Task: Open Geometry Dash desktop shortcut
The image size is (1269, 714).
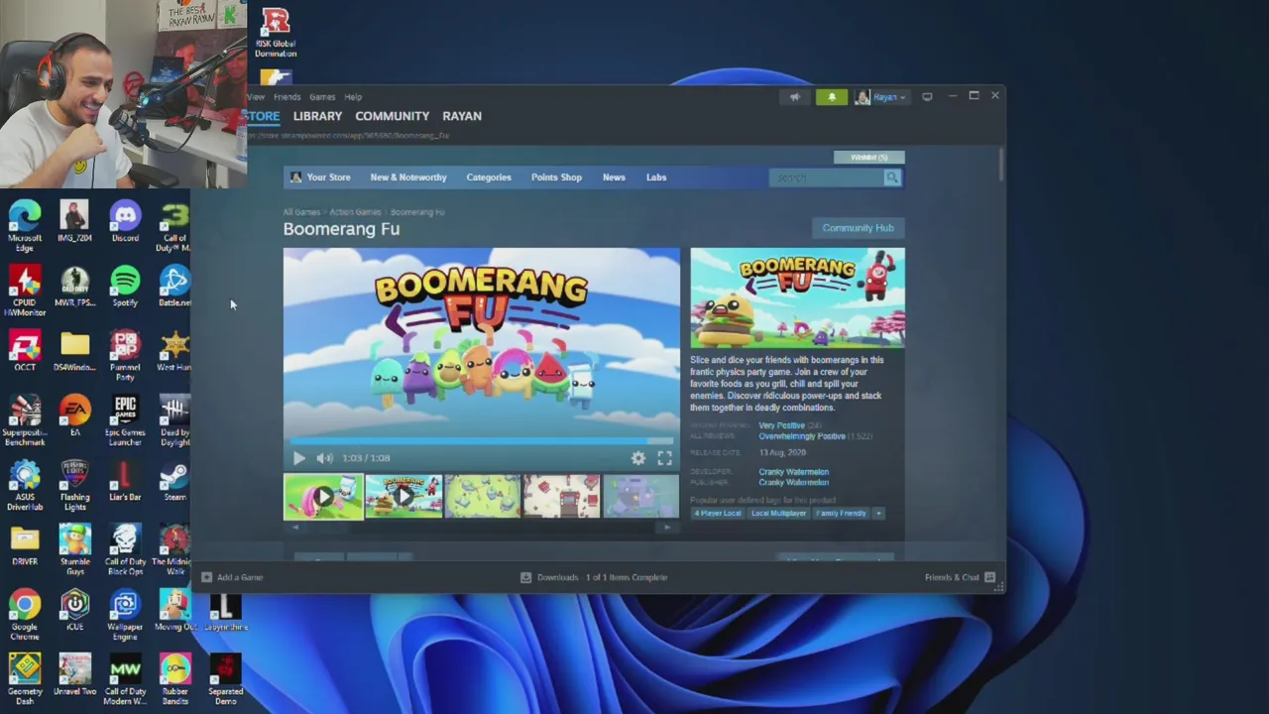Action: (x=25, y=680)
